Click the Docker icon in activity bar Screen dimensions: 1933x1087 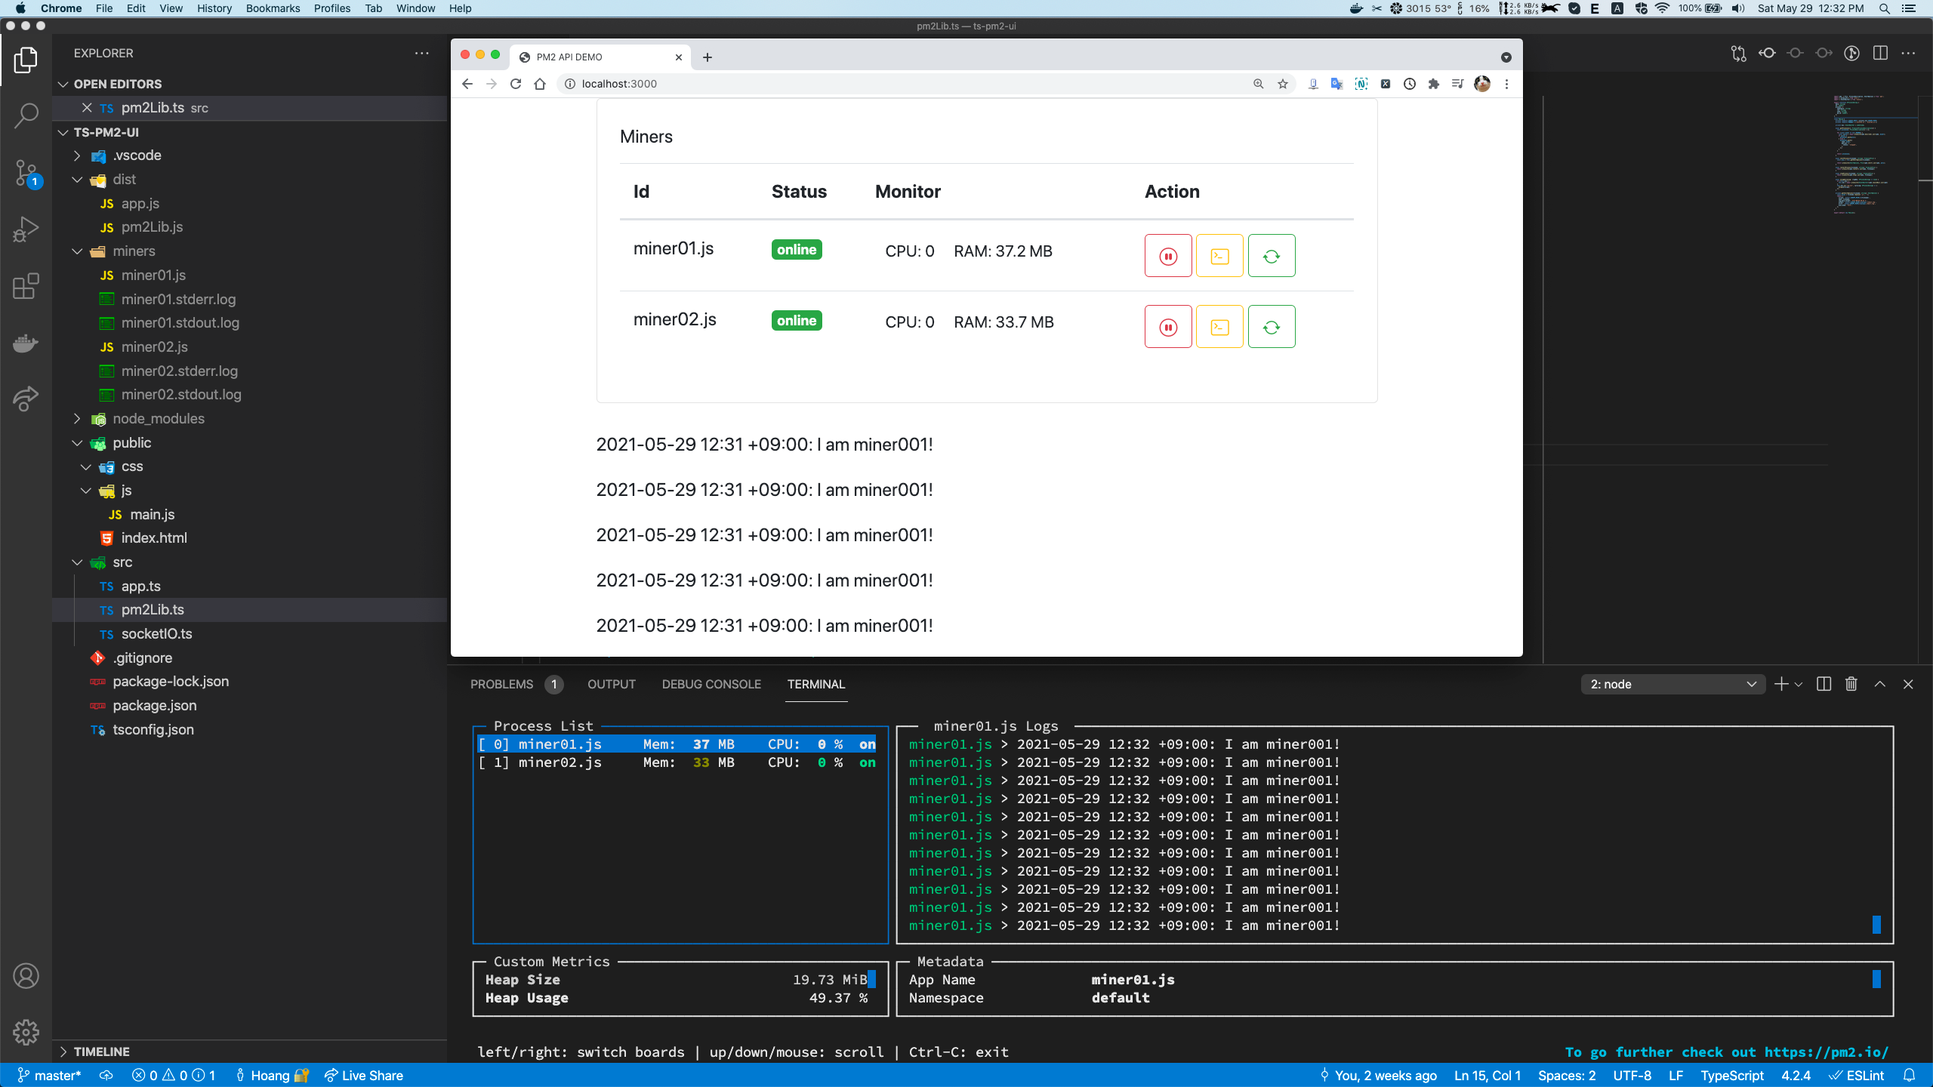coord(26,343)
